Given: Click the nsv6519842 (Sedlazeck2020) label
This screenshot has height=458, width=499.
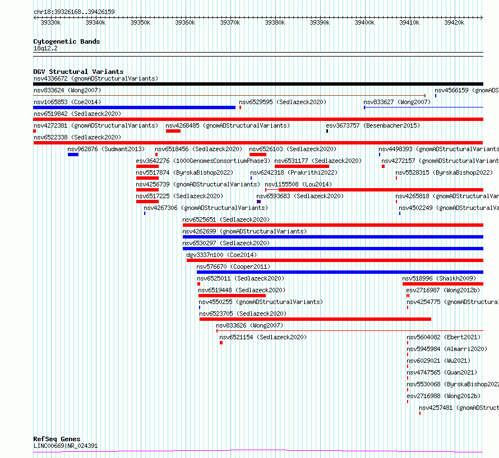Looking at the screenshot, I should [x=77, y=114].
